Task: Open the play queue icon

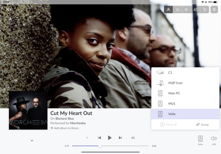Action: pos(133,138)
